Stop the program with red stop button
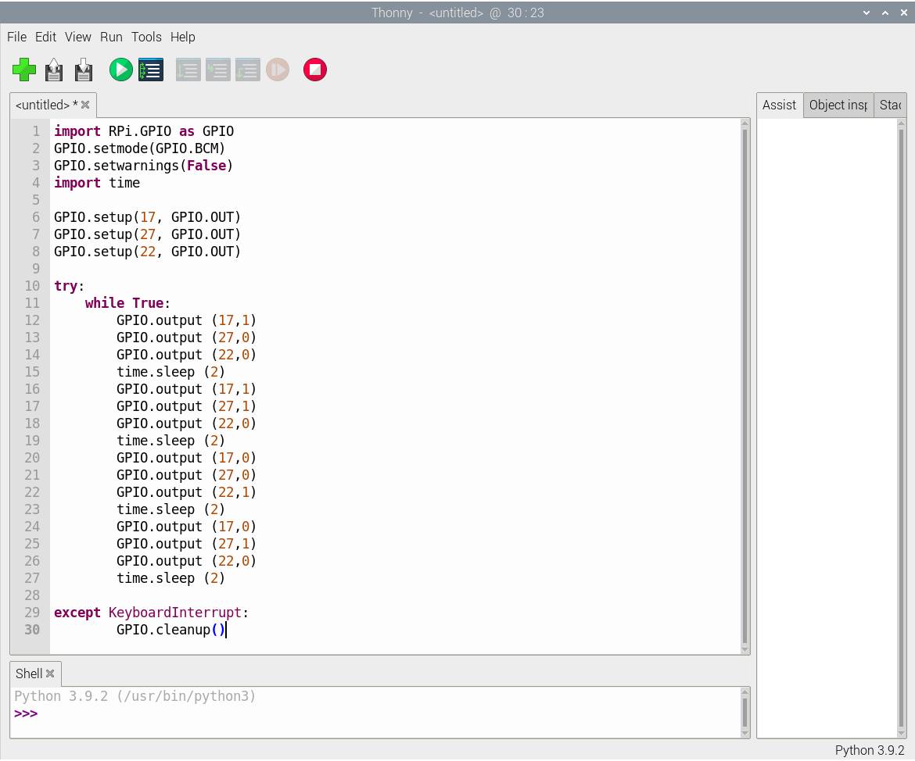The image size is (915, 761). (x=314, y=70)
